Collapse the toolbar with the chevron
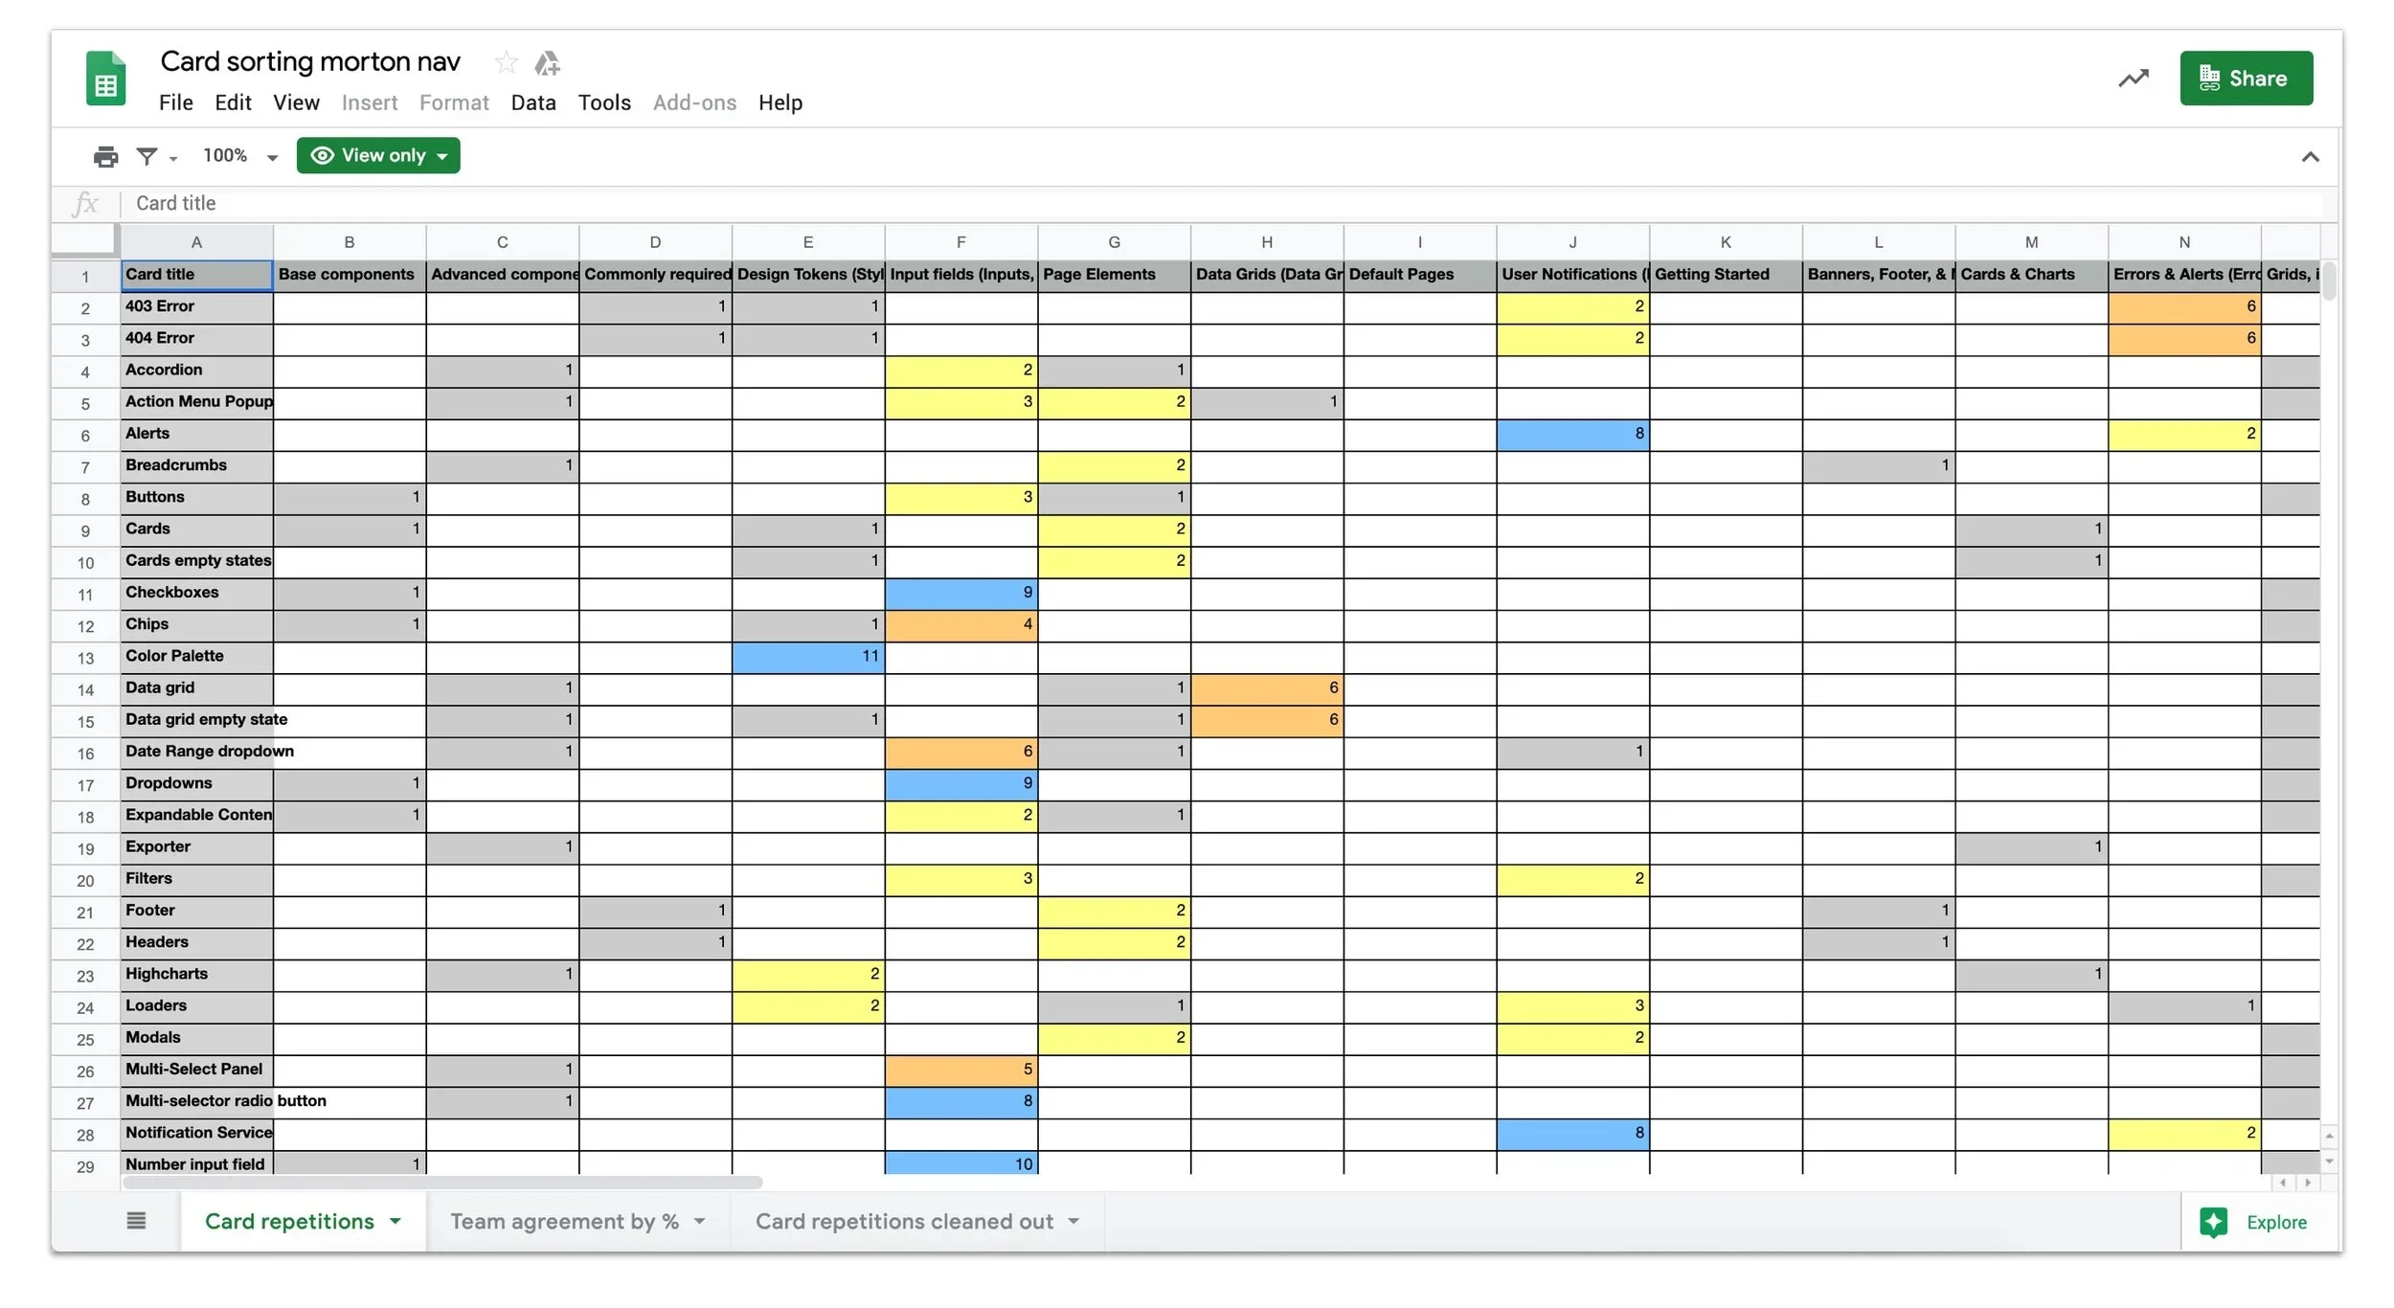Viewport: 2394px width, 1308px height. (2310, 157)
